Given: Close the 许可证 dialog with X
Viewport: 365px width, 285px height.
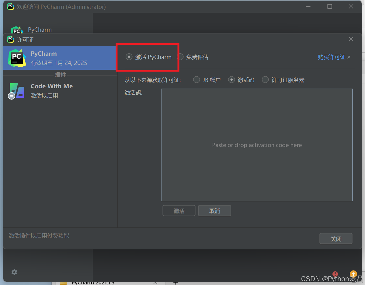Looking at the screenshot, I should [x=351, y=39].
